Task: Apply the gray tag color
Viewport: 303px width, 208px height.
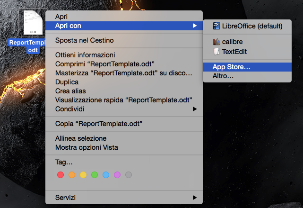Action: click(x=129, y=175)
